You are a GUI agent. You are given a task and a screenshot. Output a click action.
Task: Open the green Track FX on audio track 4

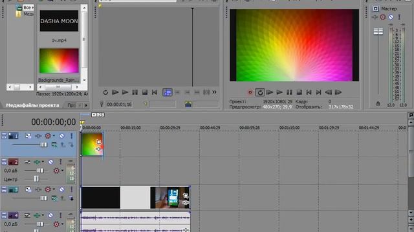[x=37, y=215]
